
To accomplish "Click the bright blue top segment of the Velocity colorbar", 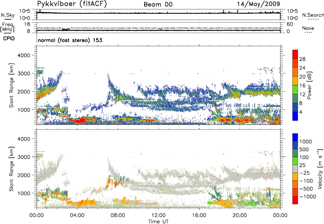I will point(295,137).
